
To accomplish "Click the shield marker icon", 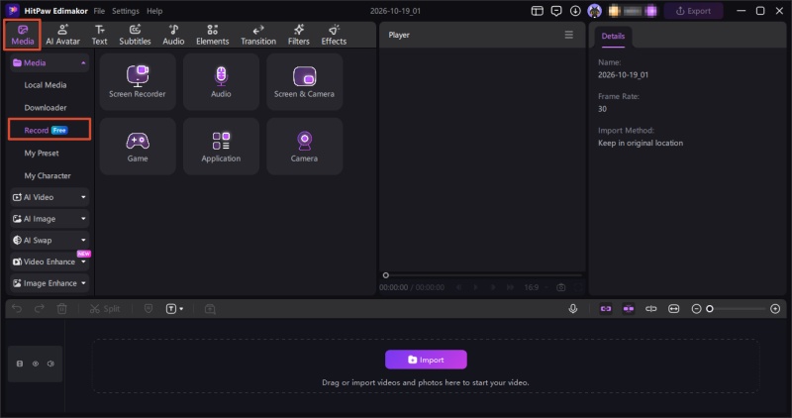I will pyautogui.click(x=148, y=308).
